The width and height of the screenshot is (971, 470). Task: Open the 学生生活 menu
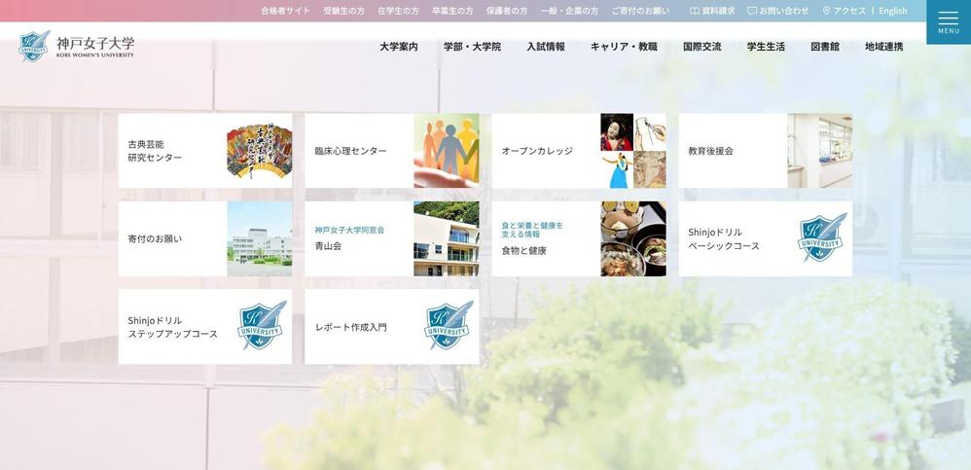766,47
